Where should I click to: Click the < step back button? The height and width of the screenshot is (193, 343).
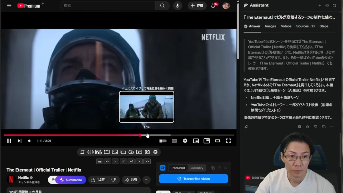(115, 162)
